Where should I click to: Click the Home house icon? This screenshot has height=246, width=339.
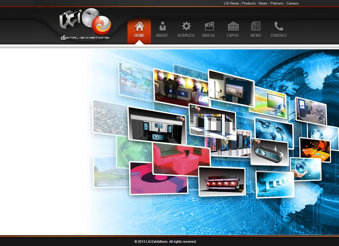point(139,26)
